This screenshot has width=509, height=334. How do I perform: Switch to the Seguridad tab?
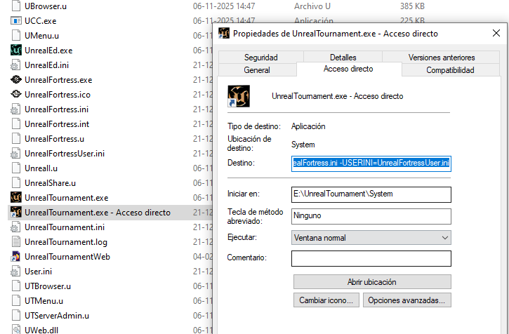click(x=260, y=58)
